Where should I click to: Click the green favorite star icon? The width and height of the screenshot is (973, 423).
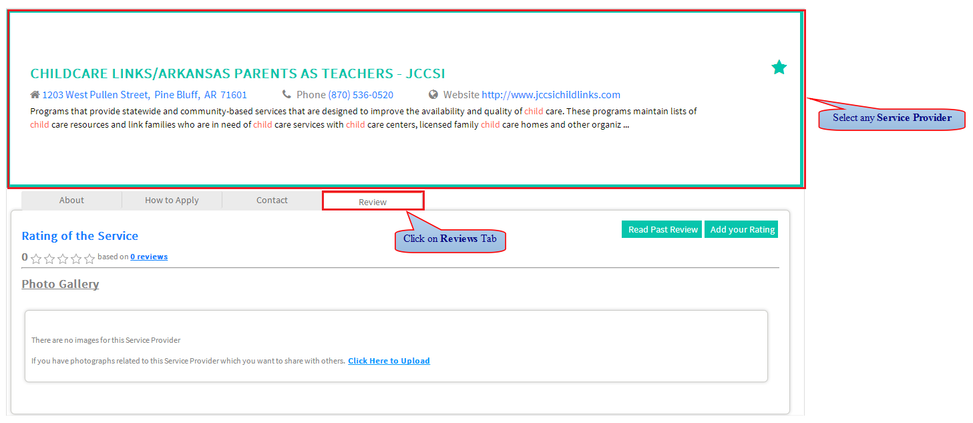[779, 67]
